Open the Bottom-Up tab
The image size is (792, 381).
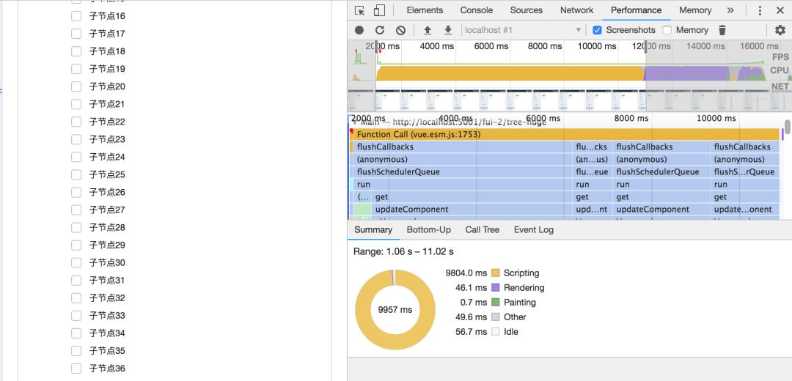(429, 229)
